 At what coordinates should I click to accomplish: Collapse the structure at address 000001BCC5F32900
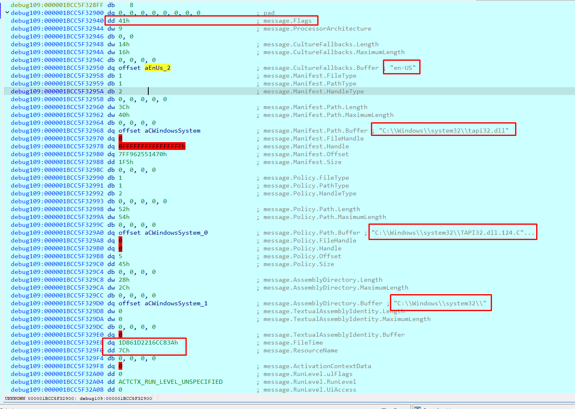point(7,13)
